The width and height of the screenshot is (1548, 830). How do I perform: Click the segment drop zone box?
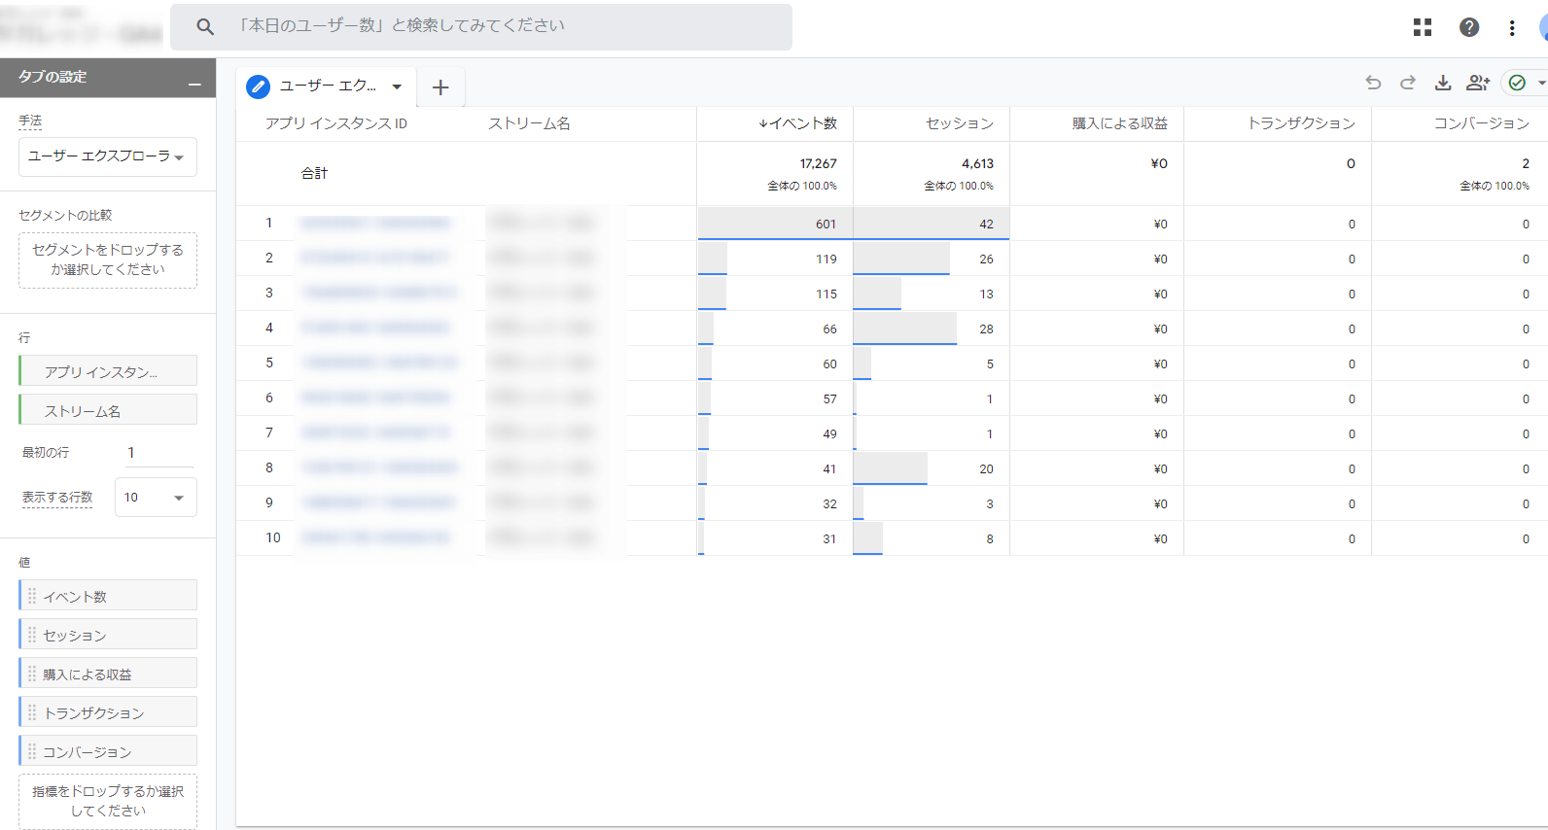[x=108, y=260]
